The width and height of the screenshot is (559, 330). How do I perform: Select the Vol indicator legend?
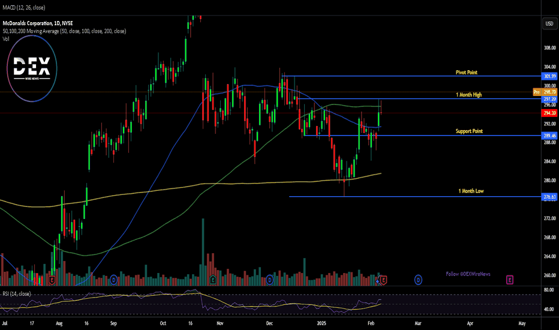coord(6,39)
